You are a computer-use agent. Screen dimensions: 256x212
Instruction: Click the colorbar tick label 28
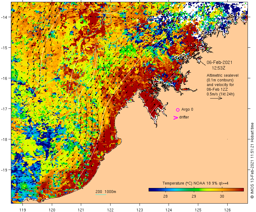[165, 196]
